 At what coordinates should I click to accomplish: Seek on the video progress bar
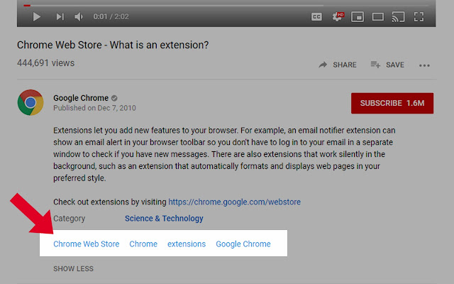[x=226, y=5]
